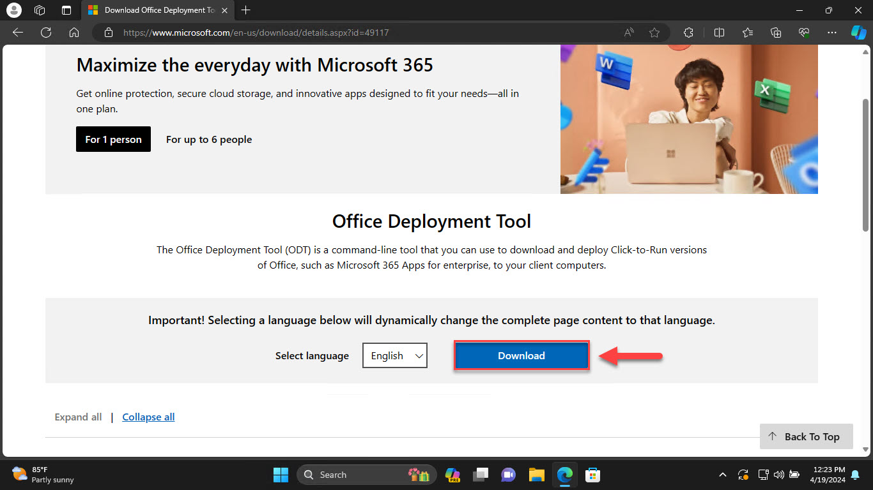Open Task View on the taskbar
Viewport: 873px width, 490px height.
point(481,475)
